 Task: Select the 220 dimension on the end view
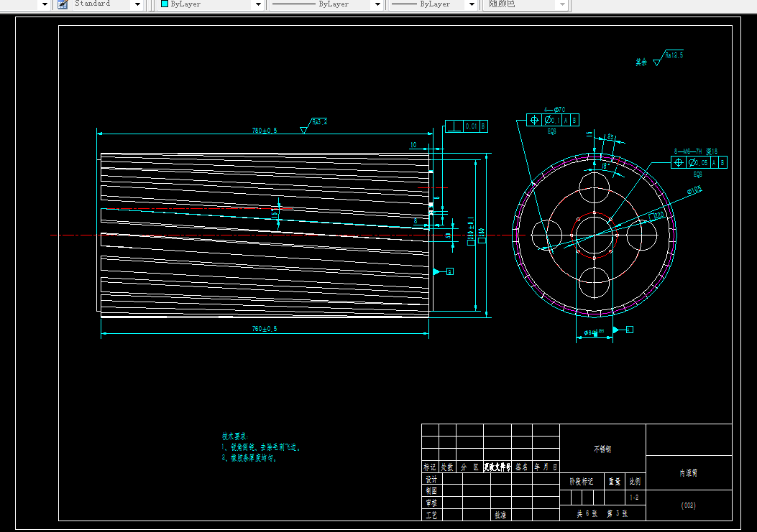pyautogui.click(x=657, y=215)
